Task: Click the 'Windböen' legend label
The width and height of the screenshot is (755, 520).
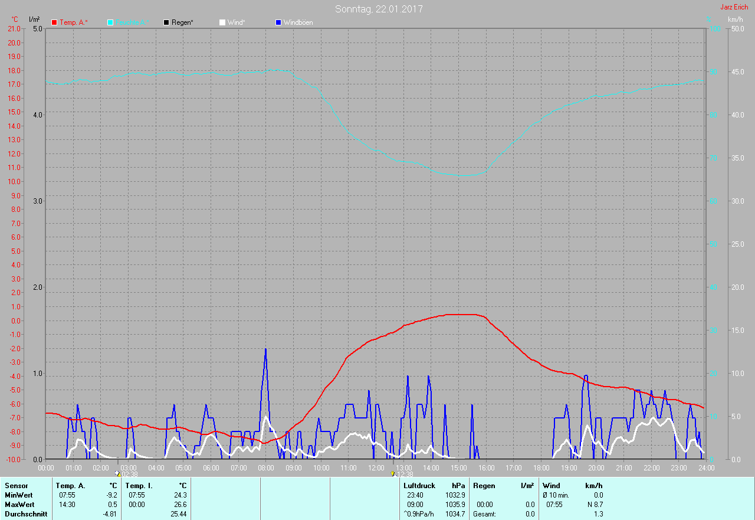Action: click(x=298, y=22)
